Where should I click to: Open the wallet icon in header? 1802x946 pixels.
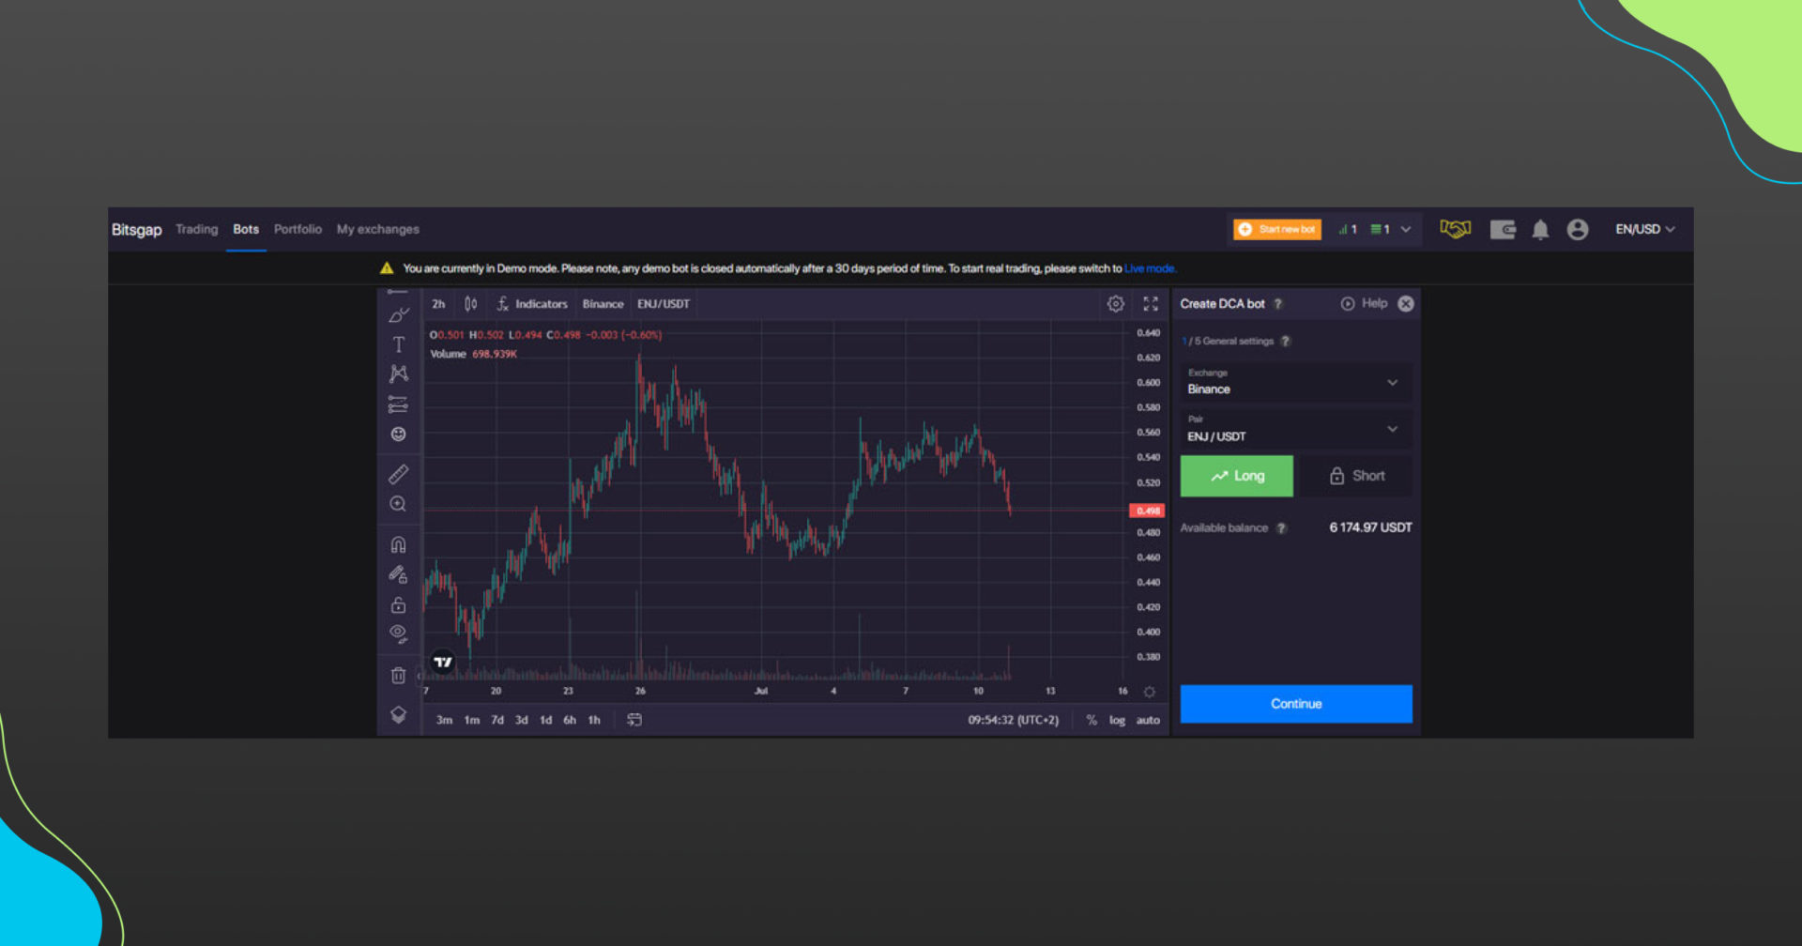tap(1503, 230)
